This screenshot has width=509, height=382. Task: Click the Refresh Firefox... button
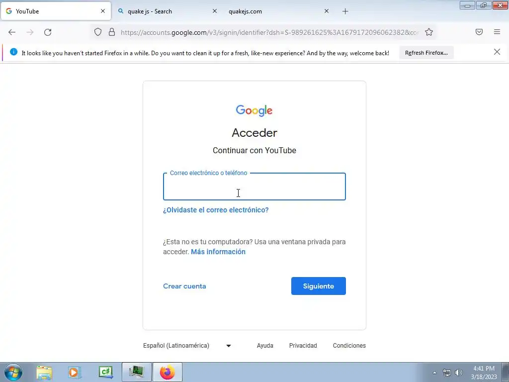pyautogui.click(x=426, y=53)
